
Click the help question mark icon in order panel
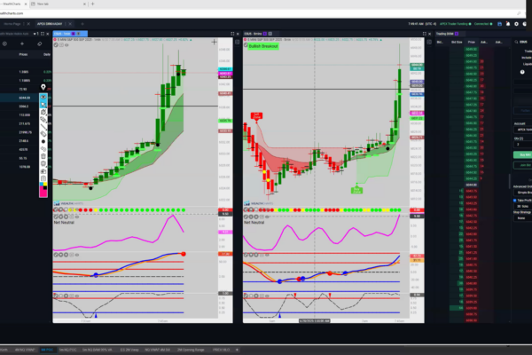point(522,72)
